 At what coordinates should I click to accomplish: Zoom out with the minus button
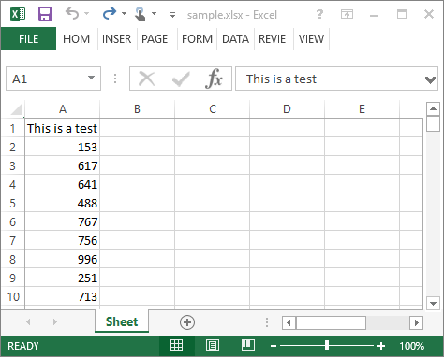click(x=274, y=346)
